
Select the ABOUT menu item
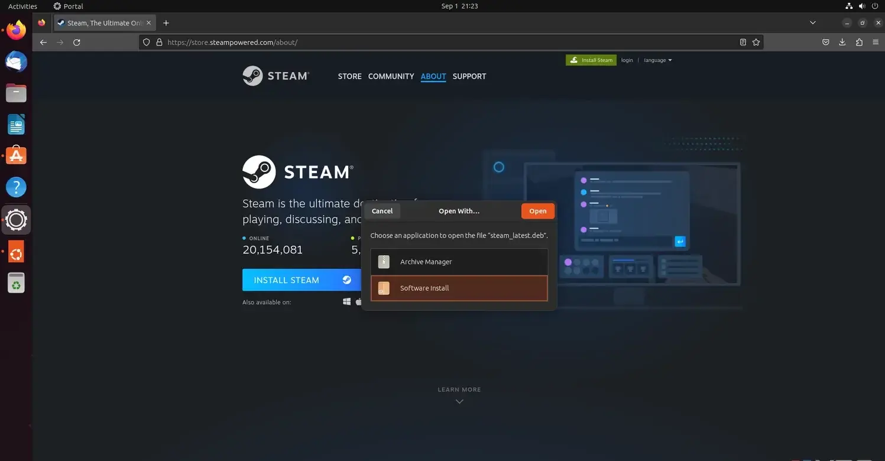pyautogui.click(x=433, y=76)
